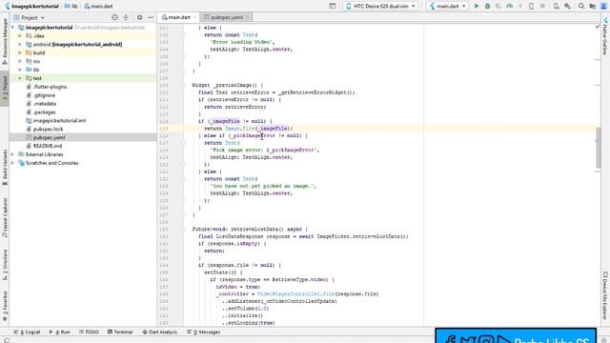Expand the ios folder
610x343 pixels.
[20, 61]
